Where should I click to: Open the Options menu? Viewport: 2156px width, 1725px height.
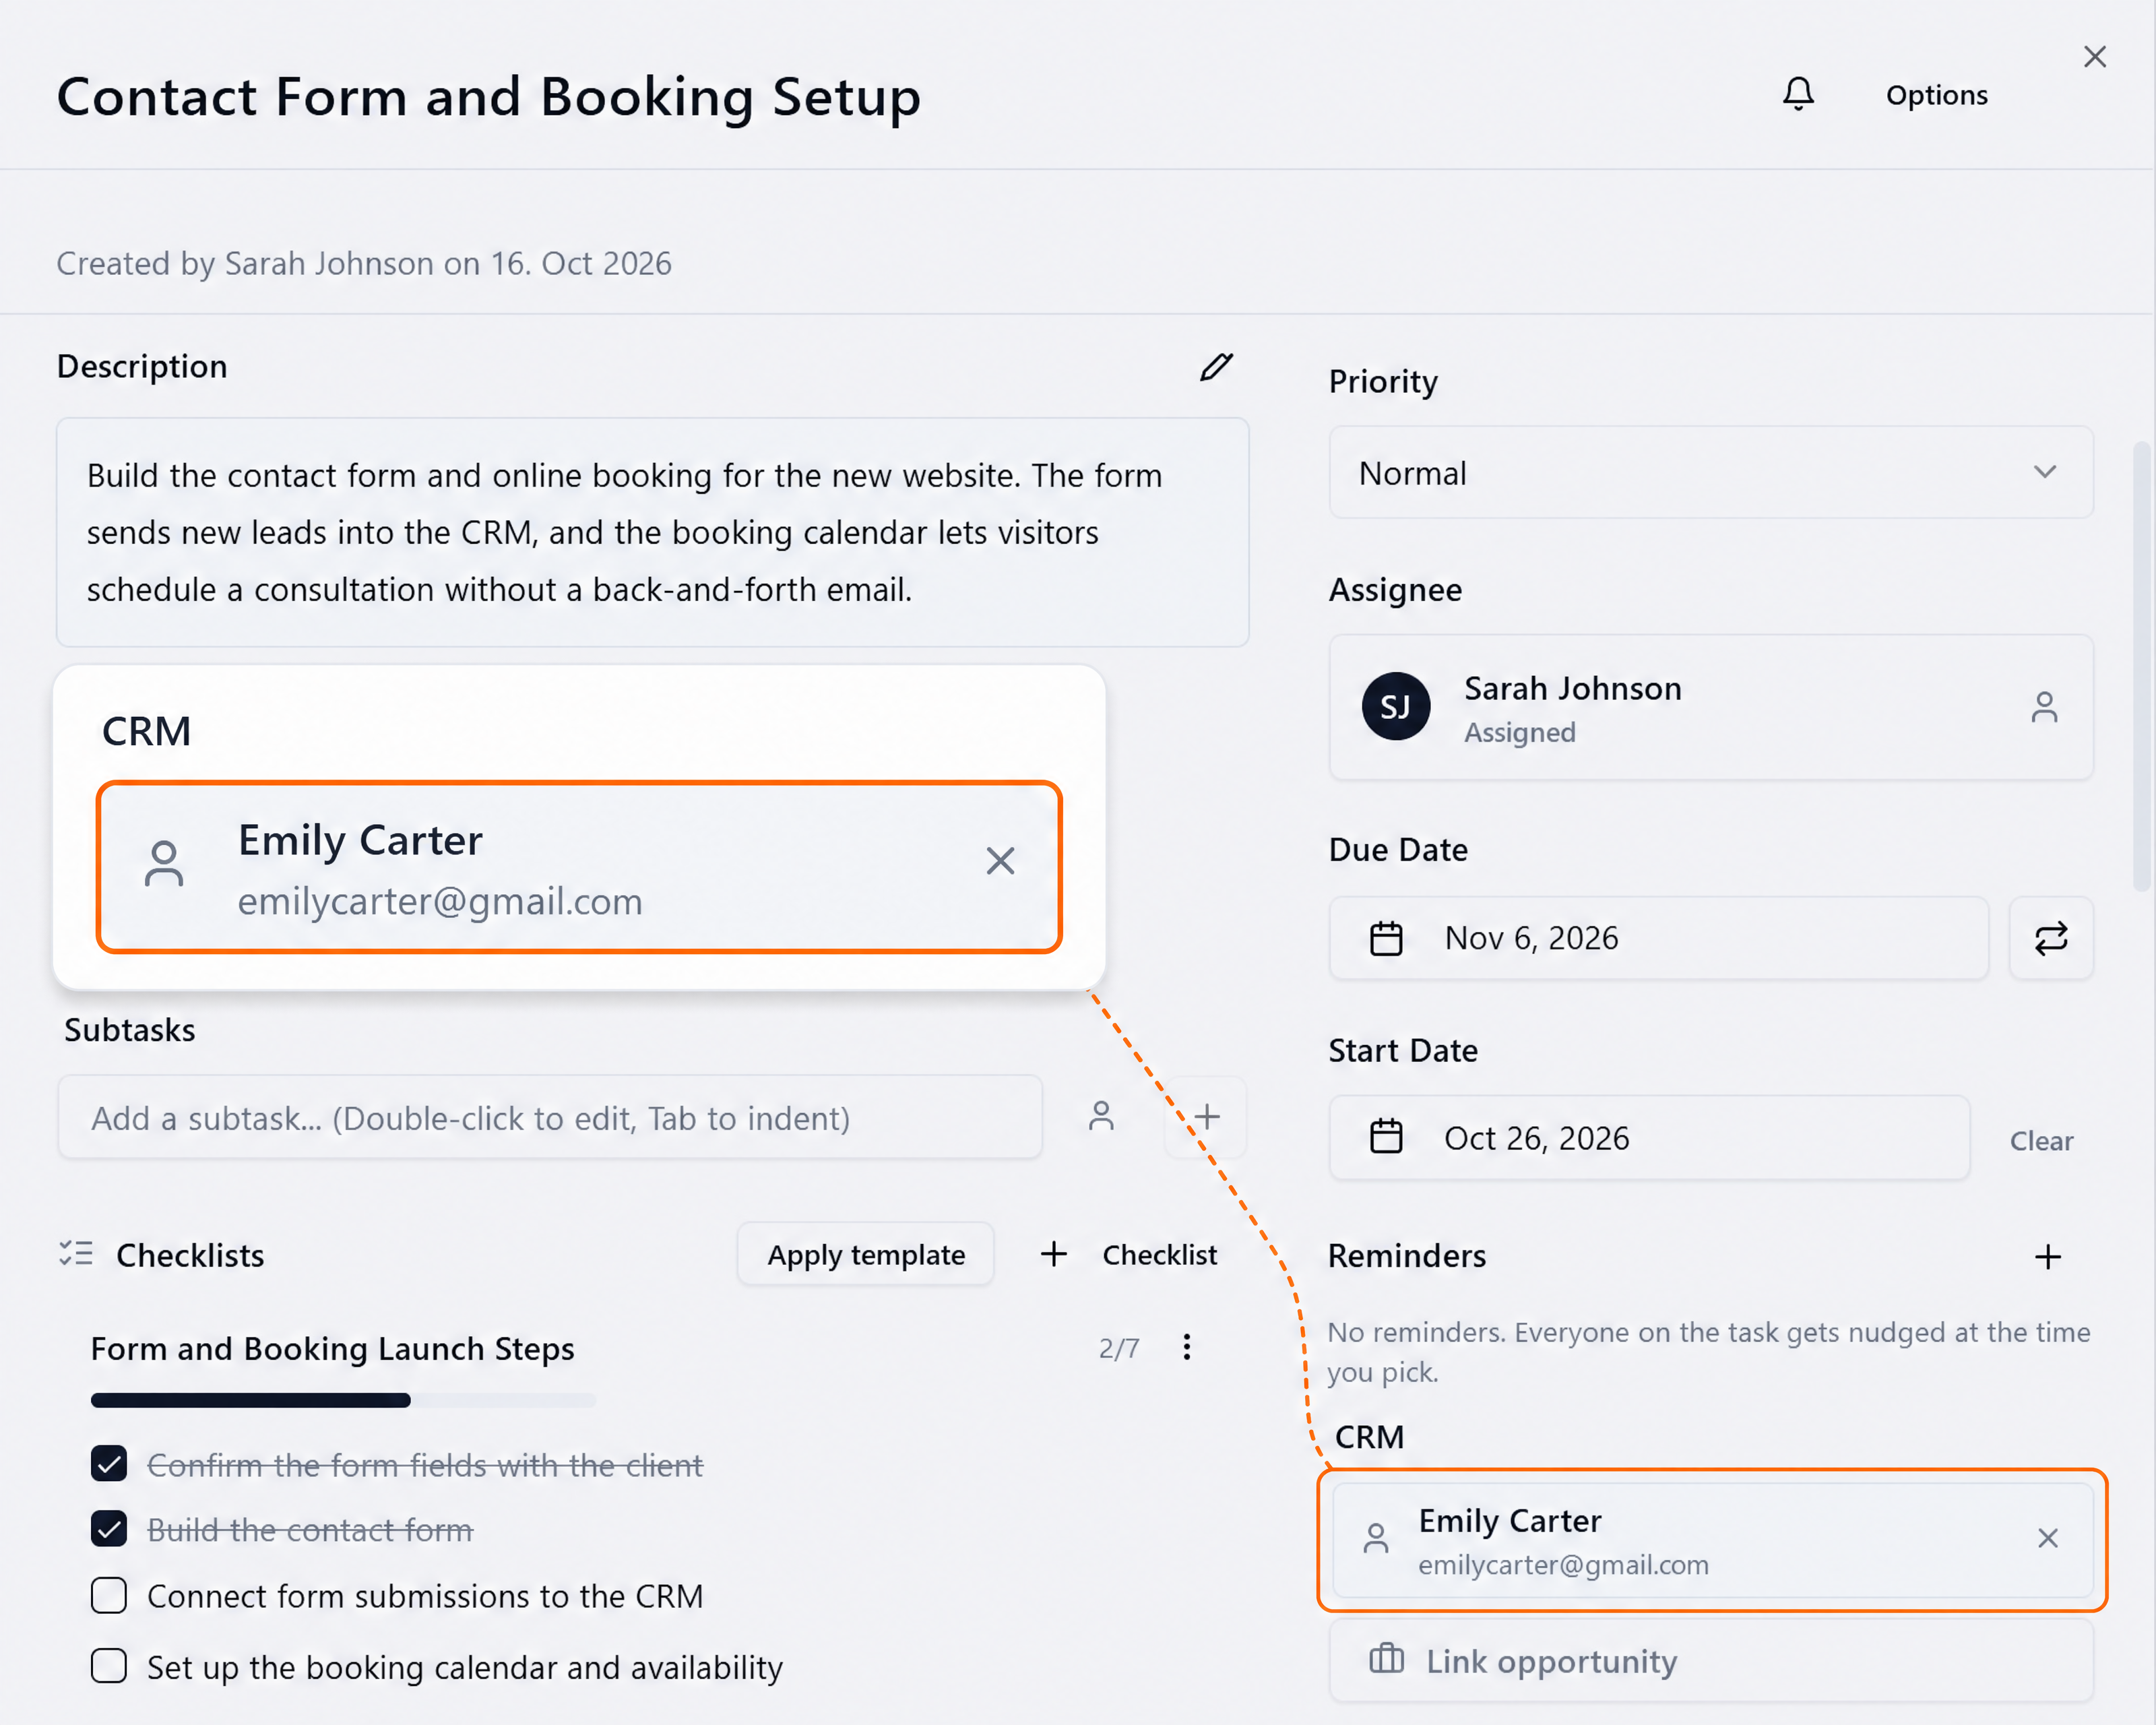click(1936, 95)
